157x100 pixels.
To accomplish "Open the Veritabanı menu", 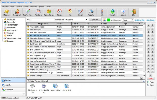I will coord(33,7).
